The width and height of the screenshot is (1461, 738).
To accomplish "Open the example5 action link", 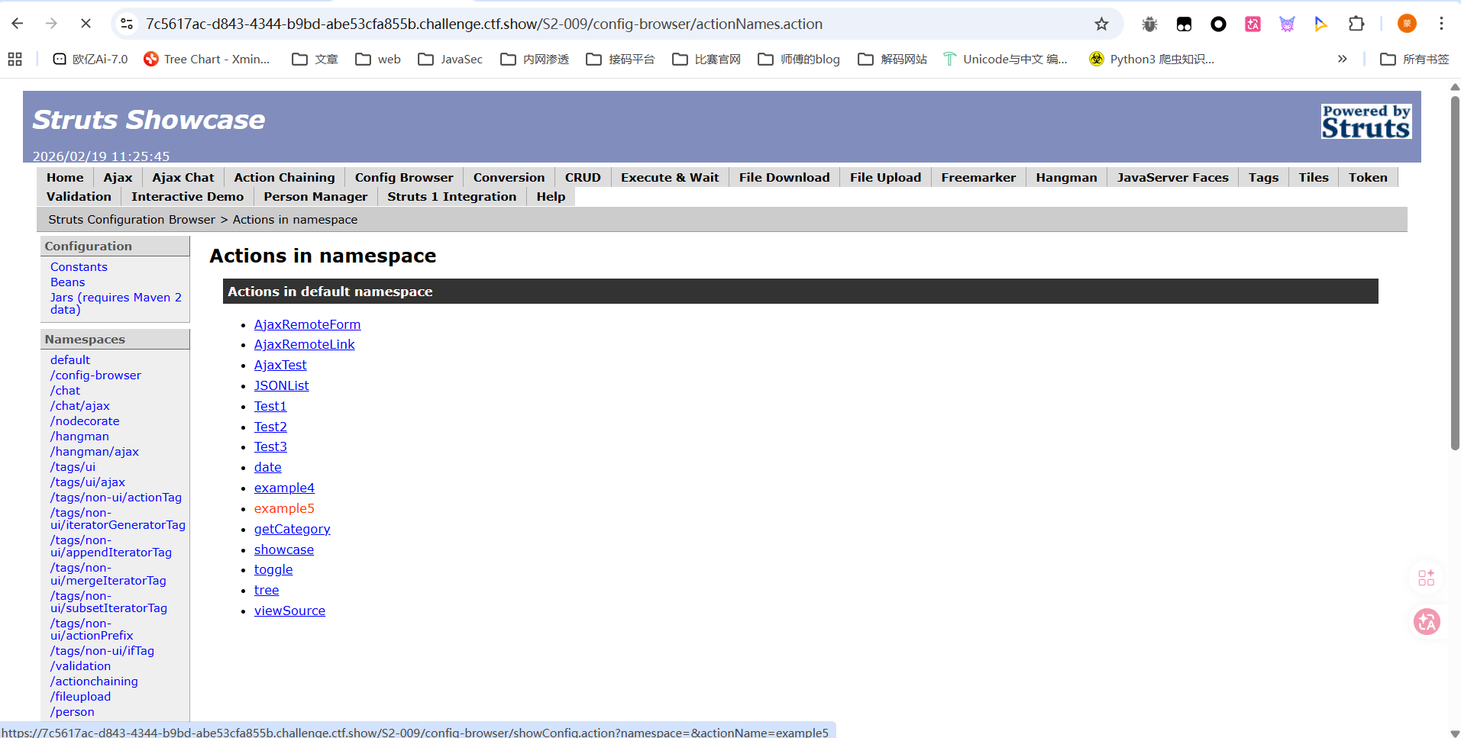I will pyautogui.click(x=284, y=508).
